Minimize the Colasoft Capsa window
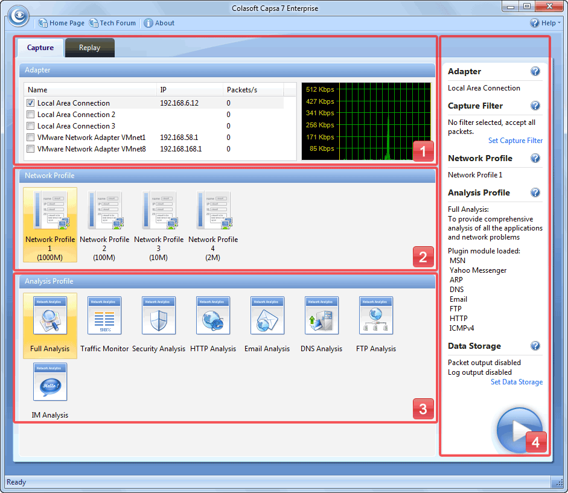The image size is (568, 493). point(511,6)
